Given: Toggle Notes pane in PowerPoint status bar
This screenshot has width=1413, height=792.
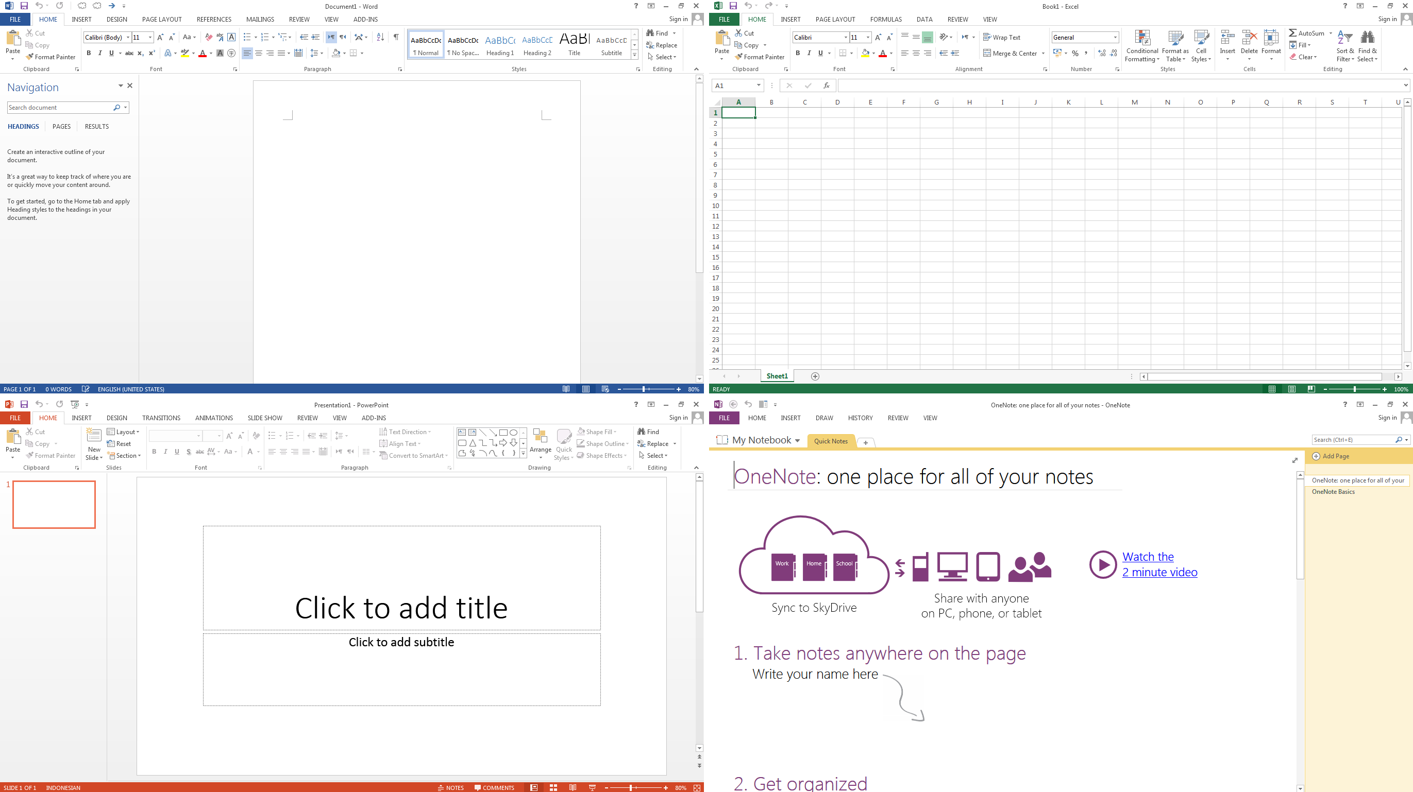Looking at the screenshot, I should point(450,787).
